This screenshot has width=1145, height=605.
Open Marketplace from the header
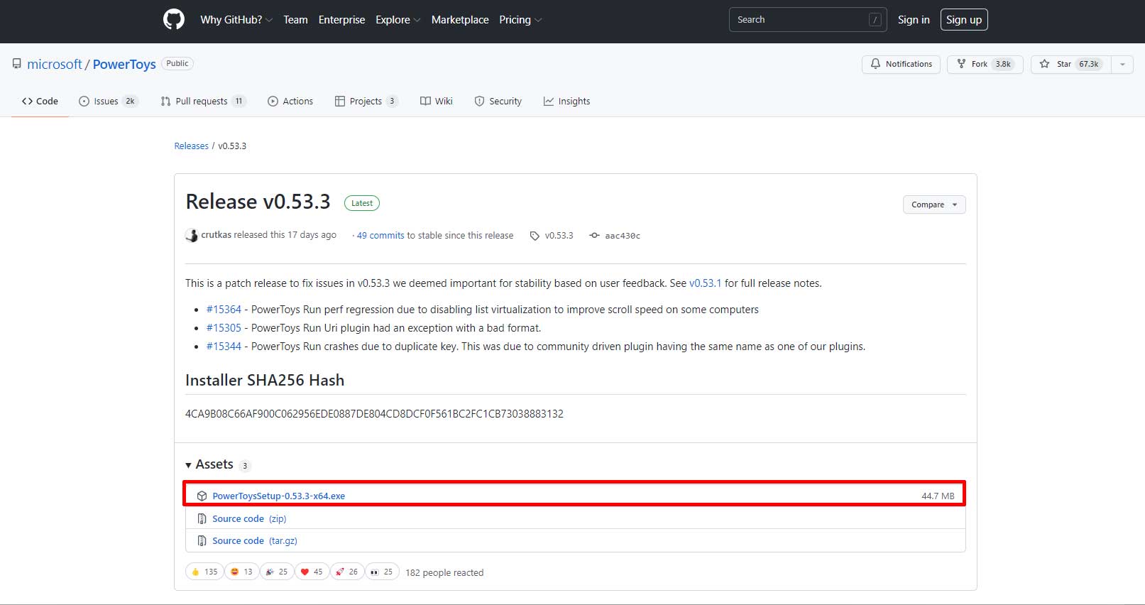(x=460, y=20)
